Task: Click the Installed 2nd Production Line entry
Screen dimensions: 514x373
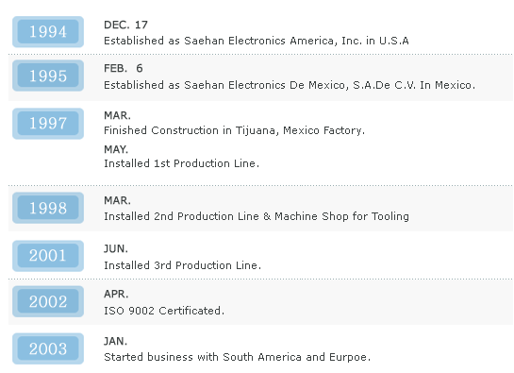Action: click(x=257, y=216)
